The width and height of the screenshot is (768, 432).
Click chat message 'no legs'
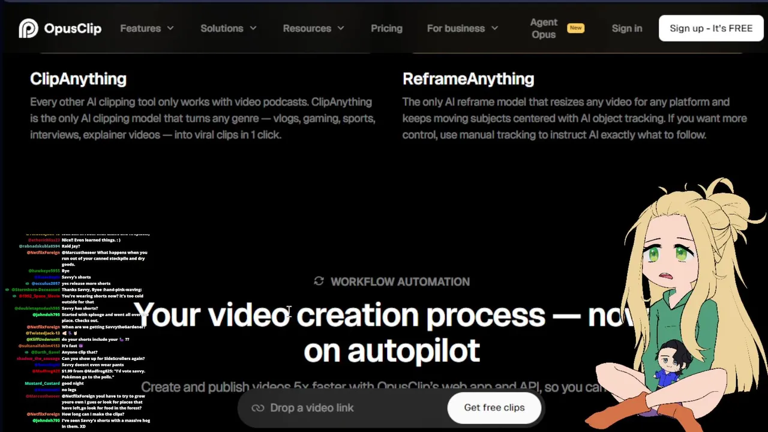(69, 389)
